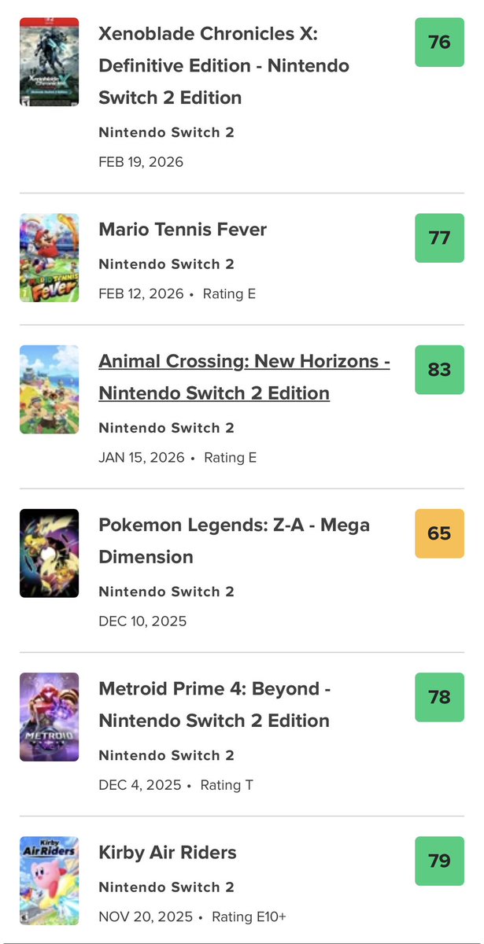Screen dimensions: 484x944
Task: Click Nintendo Switch 2 label under Mario Tennis Fever
Action: pos(167,264)
